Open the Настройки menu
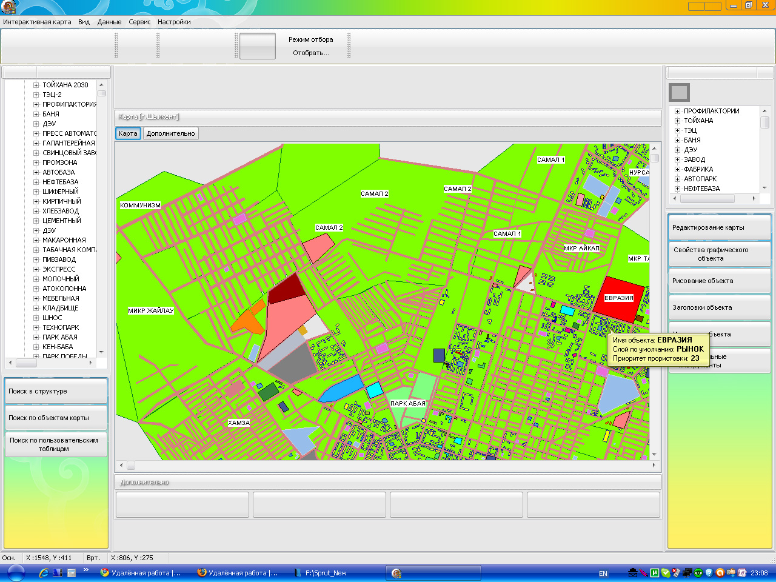Image resolution: width=776 pixels, height=582 pixels. pyautogui.click(x=174, y=22)
